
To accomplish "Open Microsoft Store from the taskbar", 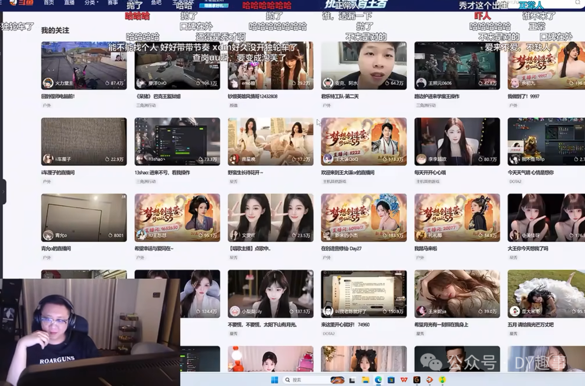I will click(x=391, y=380).
